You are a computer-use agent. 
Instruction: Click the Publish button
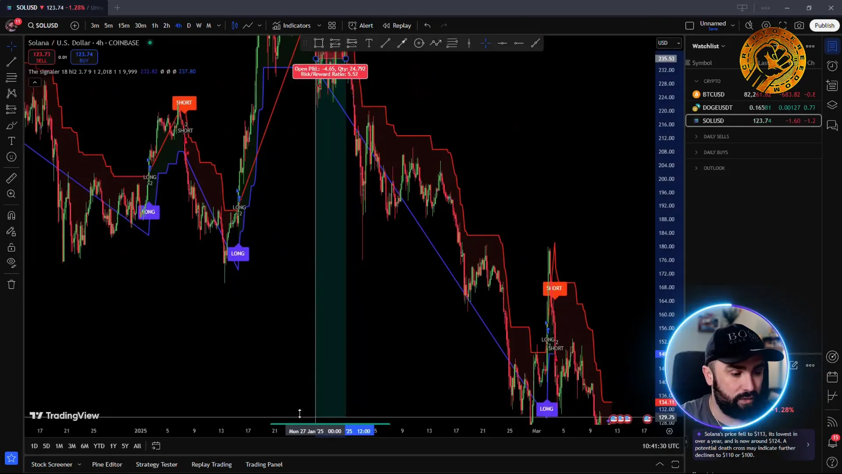[x=824, y=25]
